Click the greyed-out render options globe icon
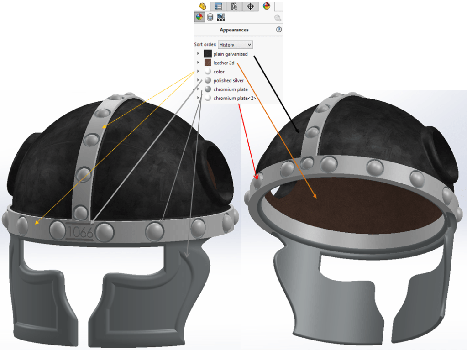The height and width of the screenshot is (350, 467). (x=277, y=18)
